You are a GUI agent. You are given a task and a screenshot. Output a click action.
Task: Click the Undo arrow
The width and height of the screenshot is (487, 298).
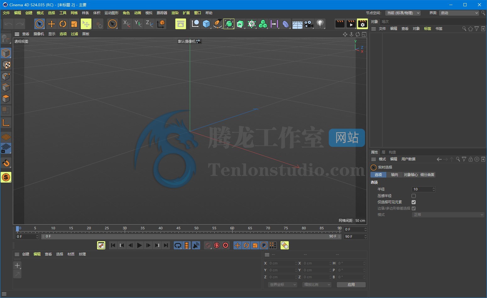pyautogui.click(x=8, y=24)
